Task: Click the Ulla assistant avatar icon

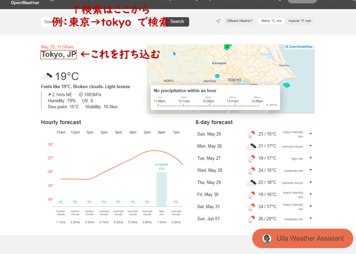Action: 267,239
